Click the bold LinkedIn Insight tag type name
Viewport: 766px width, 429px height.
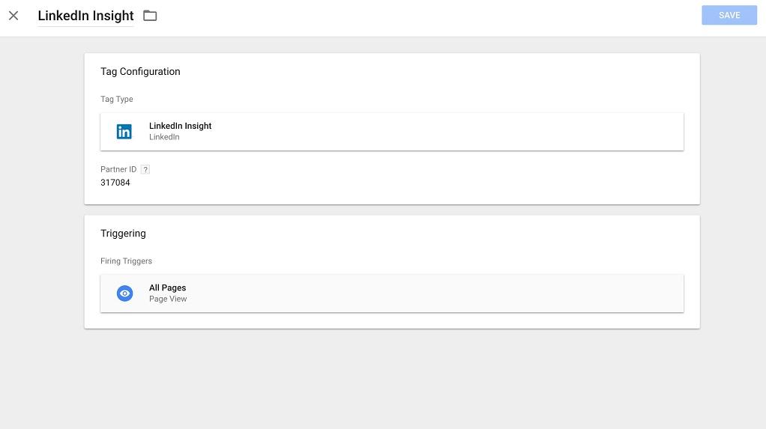tap(180, 126)
